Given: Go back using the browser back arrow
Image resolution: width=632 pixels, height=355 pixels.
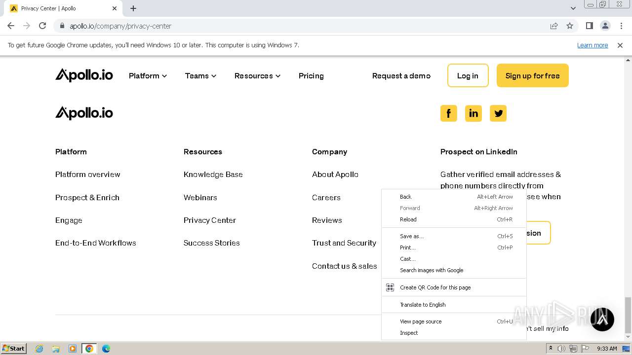Looking at the screenshot, I should tap(11, 26).
